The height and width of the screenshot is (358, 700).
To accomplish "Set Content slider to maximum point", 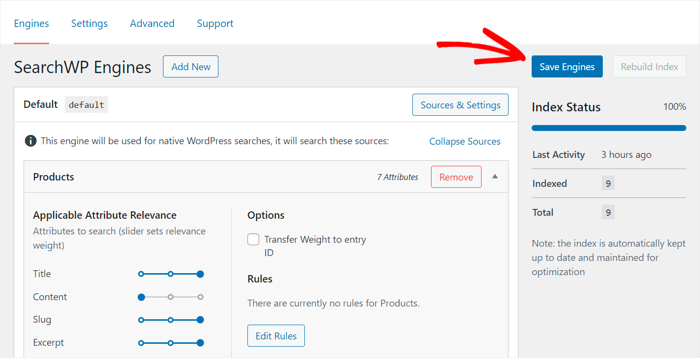I will (x=200, y=297).
